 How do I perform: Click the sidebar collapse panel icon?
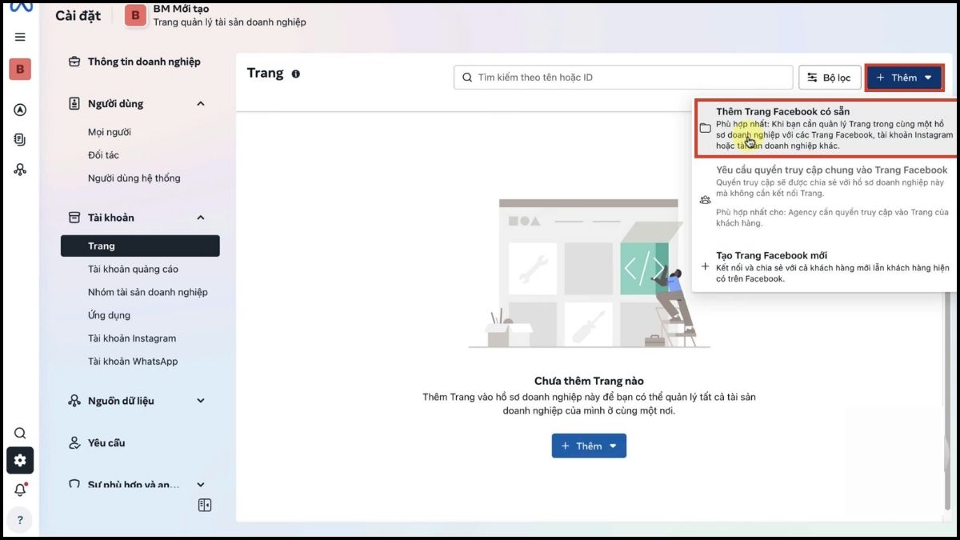[205, 505]
